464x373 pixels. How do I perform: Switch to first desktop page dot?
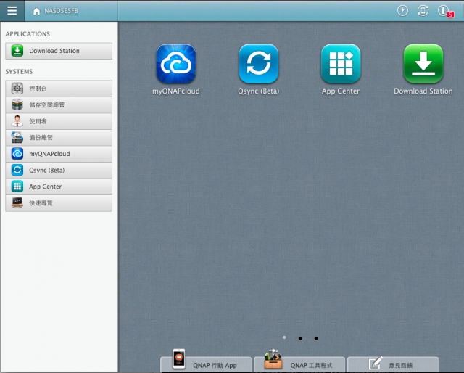tap(284, 337)
